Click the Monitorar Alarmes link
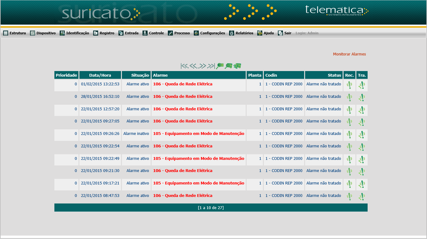This screenshot has height=239, width=427. (349, 54)
